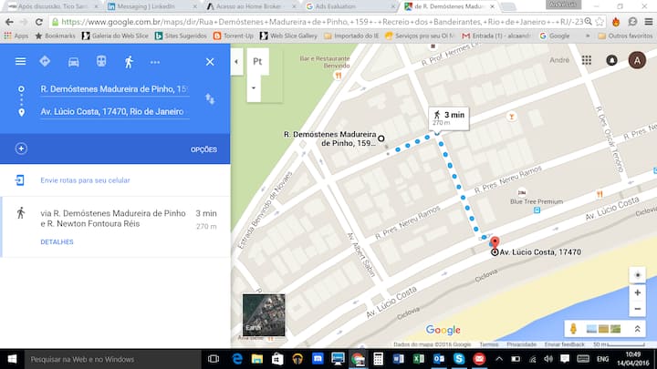Click the OPÇÕES route options button
657x369 pixels.
click(203, 149)
